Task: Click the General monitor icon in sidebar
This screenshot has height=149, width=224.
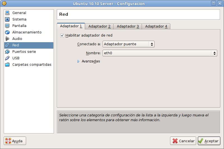Action: [7, 13]
